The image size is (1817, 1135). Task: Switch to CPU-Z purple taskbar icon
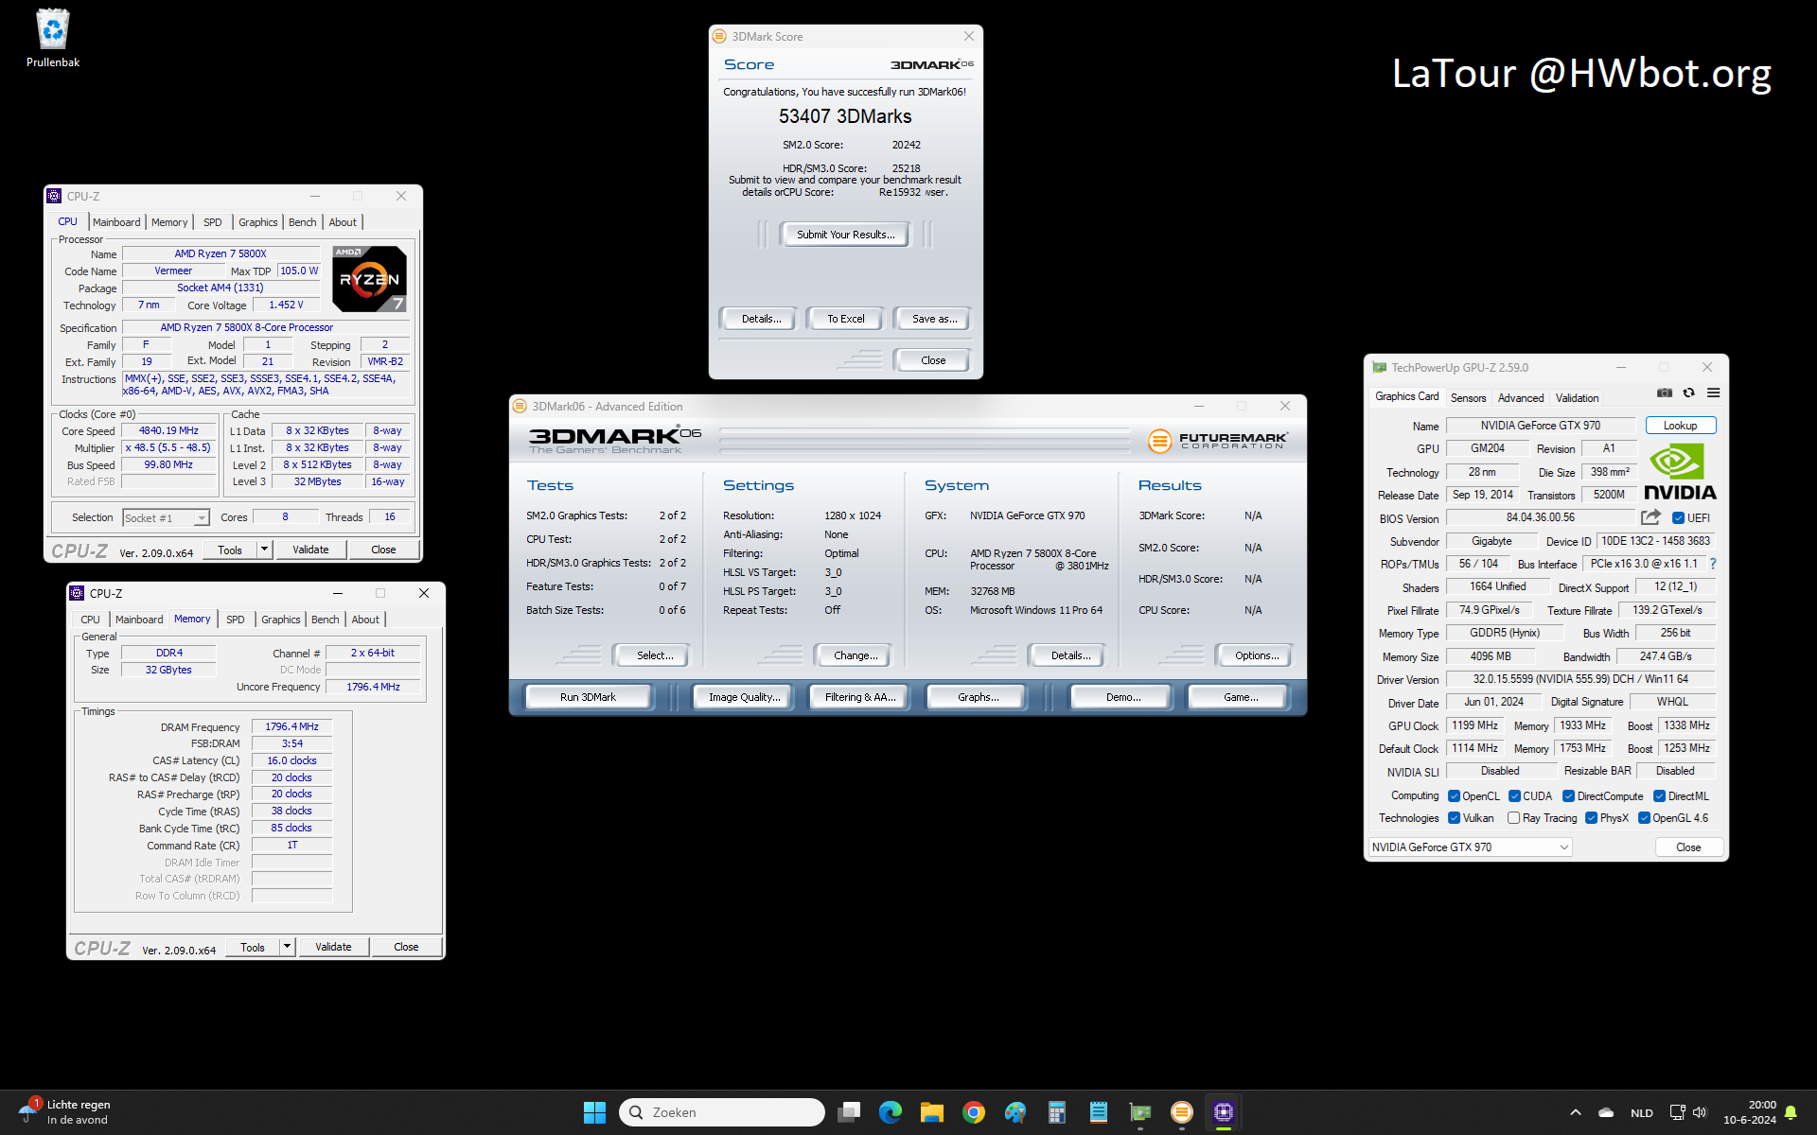tap(1224, 1112)
